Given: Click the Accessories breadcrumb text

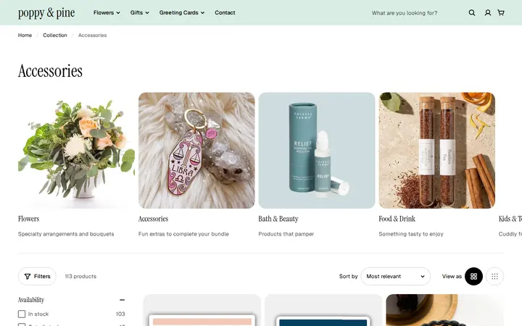Looking at the screenshot, I should pyautogui.click(x=93, y=35).
